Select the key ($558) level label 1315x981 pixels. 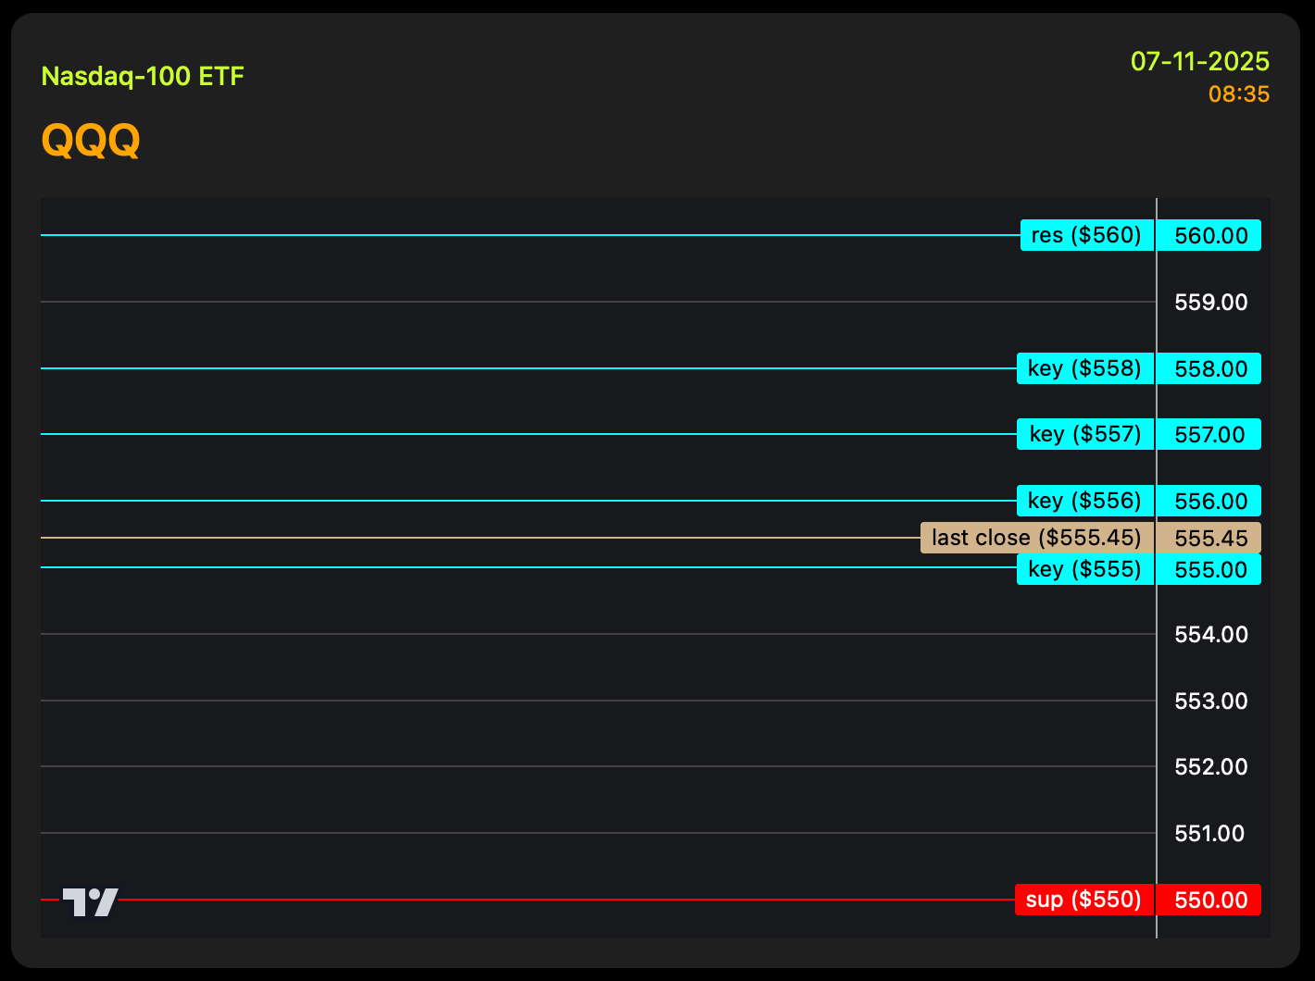[1084, 368]
